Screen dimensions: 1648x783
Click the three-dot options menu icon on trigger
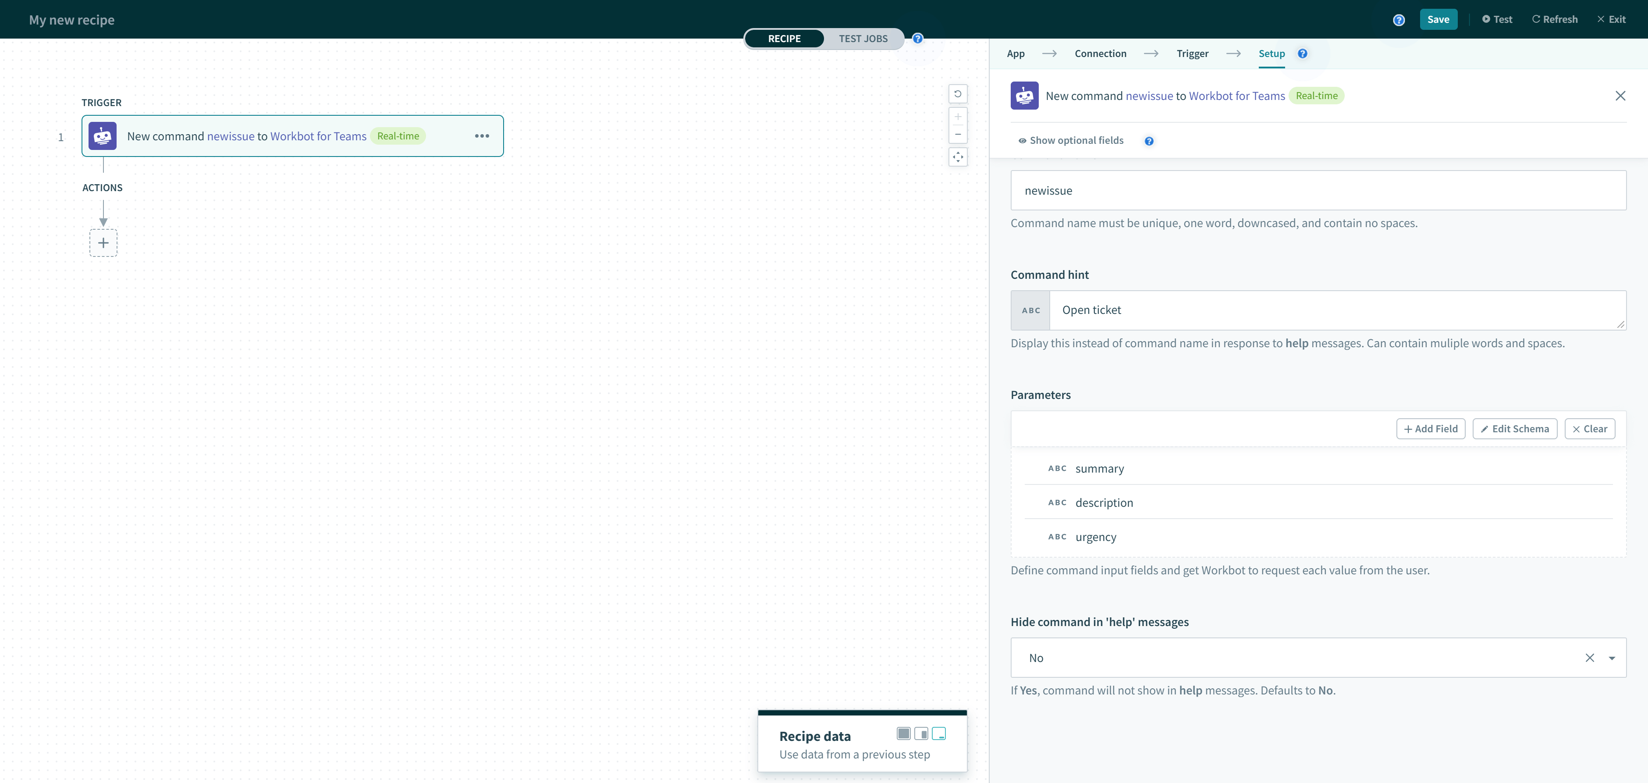481,135
